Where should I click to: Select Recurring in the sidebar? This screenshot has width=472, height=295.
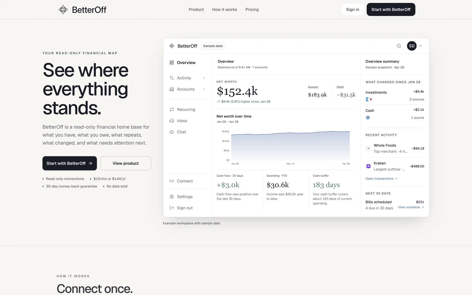coord(186,109)
